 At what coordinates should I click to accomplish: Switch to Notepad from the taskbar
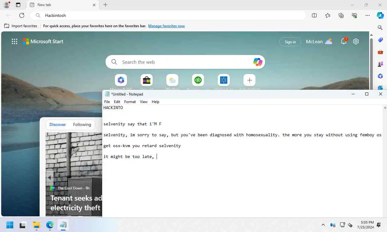click(63, 225)
